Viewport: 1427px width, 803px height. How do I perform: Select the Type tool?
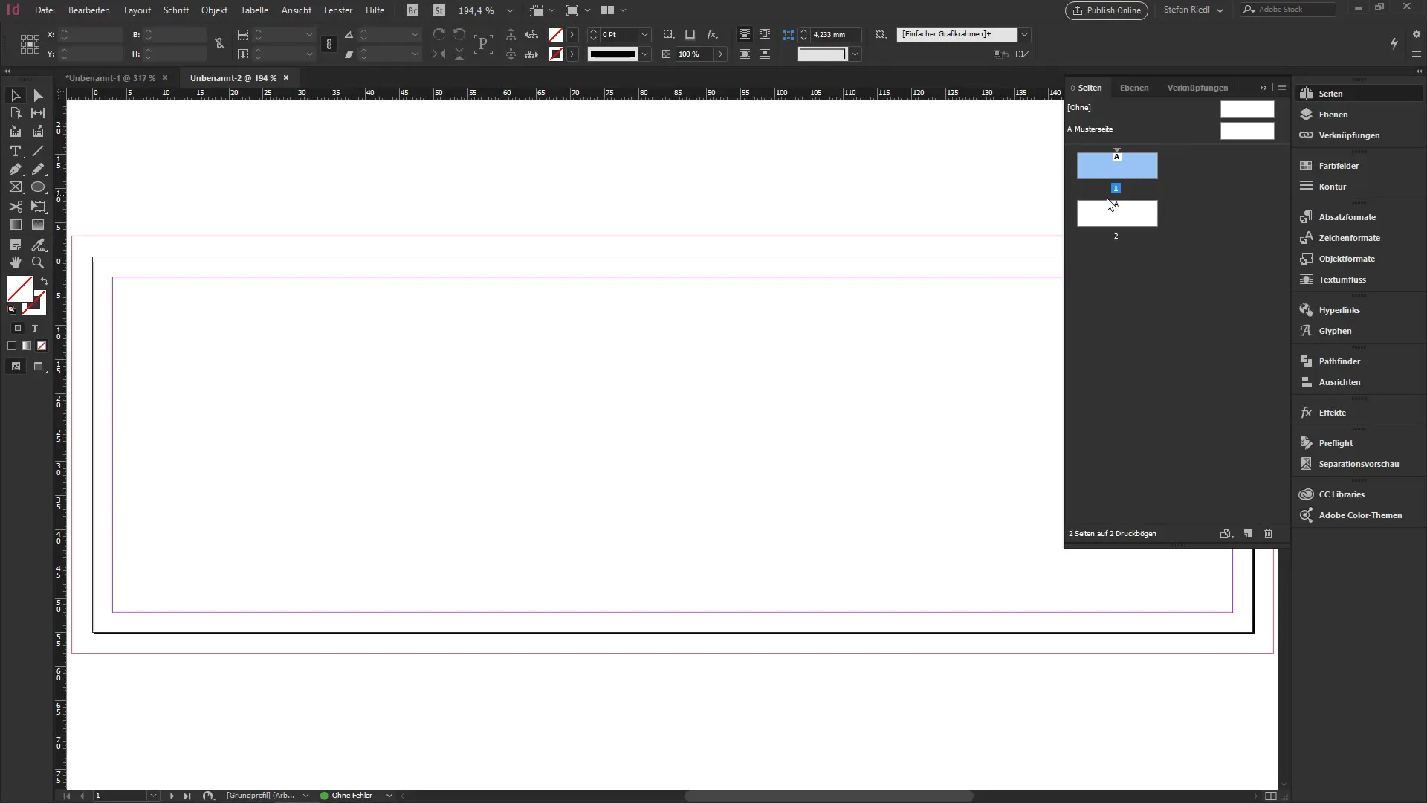(x=15, y=151)
